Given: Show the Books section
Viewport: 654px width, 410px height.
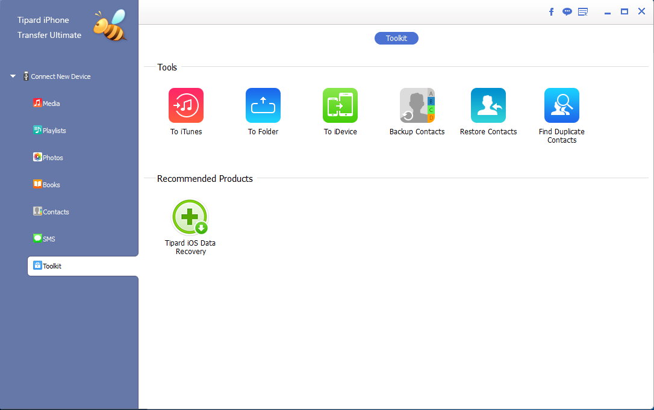Looking at the screenshot, I should tap(46, 184).
